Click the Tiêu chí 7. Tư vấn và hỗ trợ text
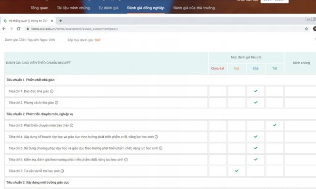The height and width of the screenshot is (189, 316). point(34,171)
